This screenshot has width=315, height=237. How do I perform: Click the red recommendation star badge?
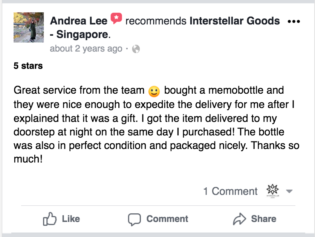[x=116, y=19]
